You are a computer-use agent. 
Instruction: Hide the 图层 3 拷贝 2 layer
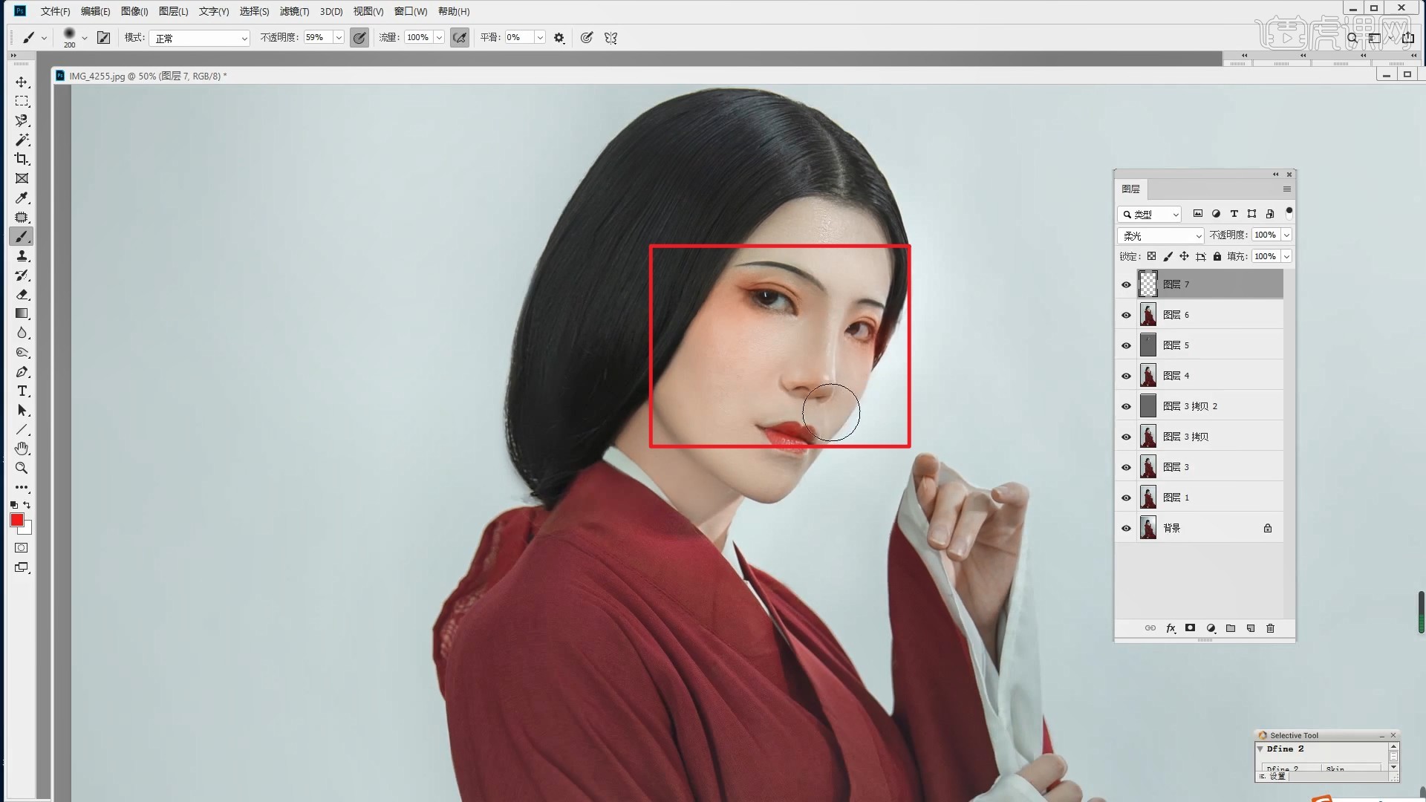[x=1126, y=406]
